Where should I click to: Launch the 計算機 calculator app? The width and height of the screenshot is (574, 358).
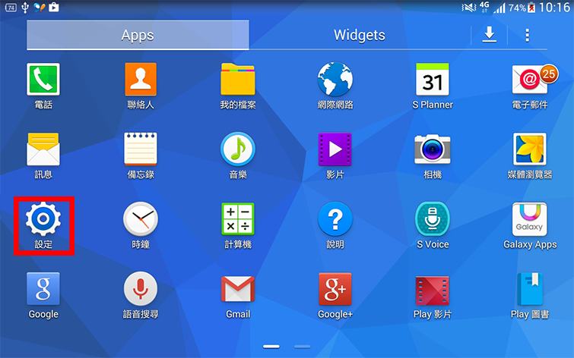238,218
